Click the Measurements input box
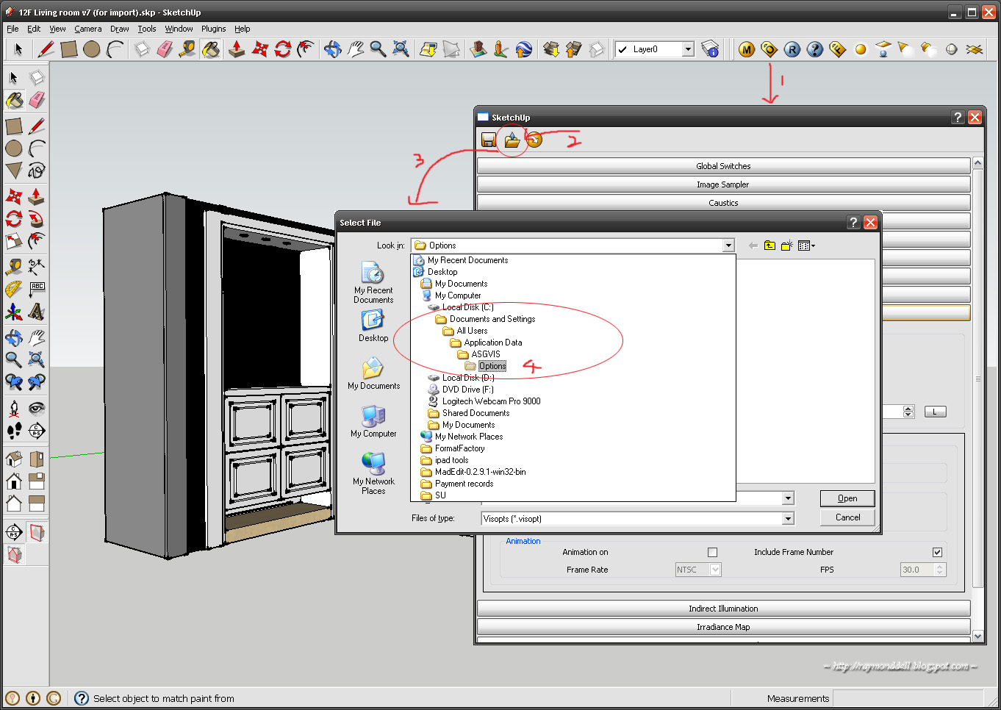This screenshot has width=1001, height=710. click(908, 698)
